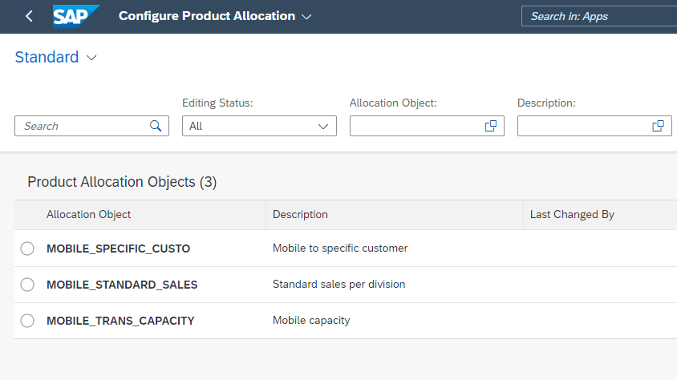Screen dimensions: 677x380
Task: Open the MOBILE_TRANS_CAPACITY allocation object
Action: 120,321
